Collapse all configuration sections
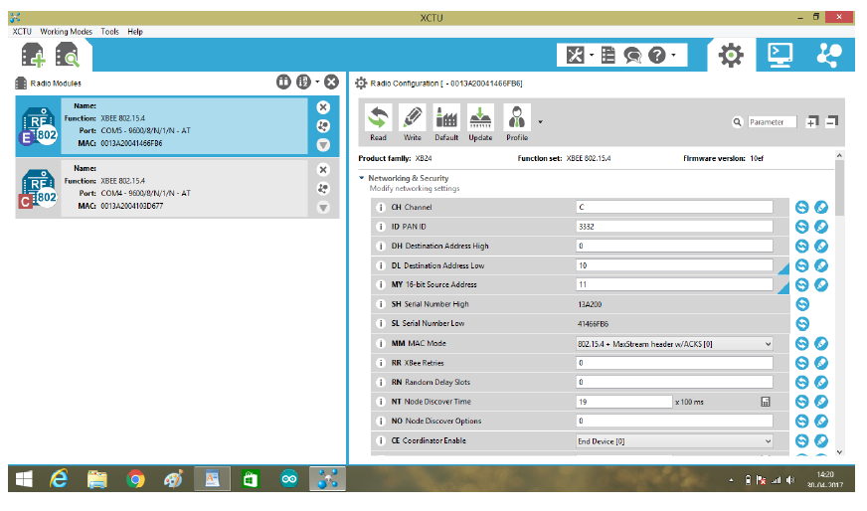 pos(832,121)
